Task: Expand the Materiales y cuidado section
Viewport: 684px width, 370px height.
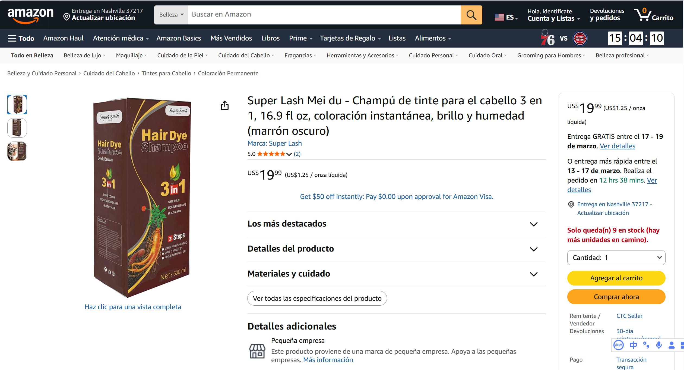Action: (397, 274)
